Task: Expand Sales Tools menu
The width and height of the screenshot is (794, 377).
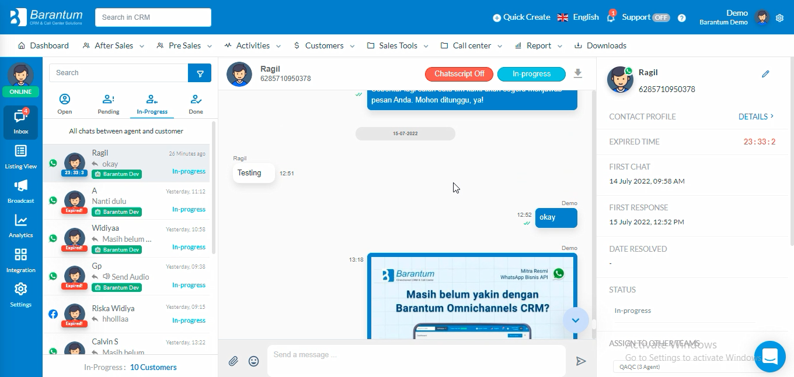Action: [x=398, y=45]
